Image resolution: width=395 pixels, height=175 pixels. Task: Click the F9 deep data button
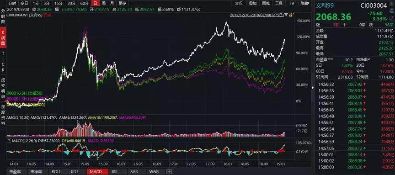coord(292,3)
